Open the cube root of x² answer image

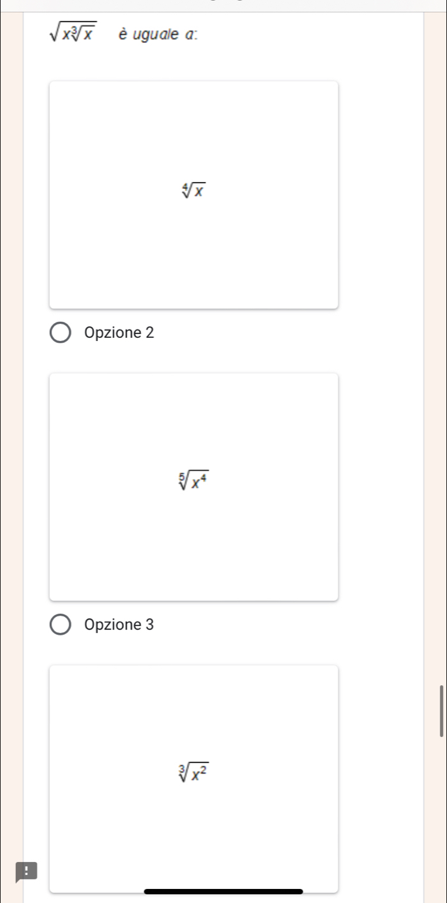(x=193, y=778)
